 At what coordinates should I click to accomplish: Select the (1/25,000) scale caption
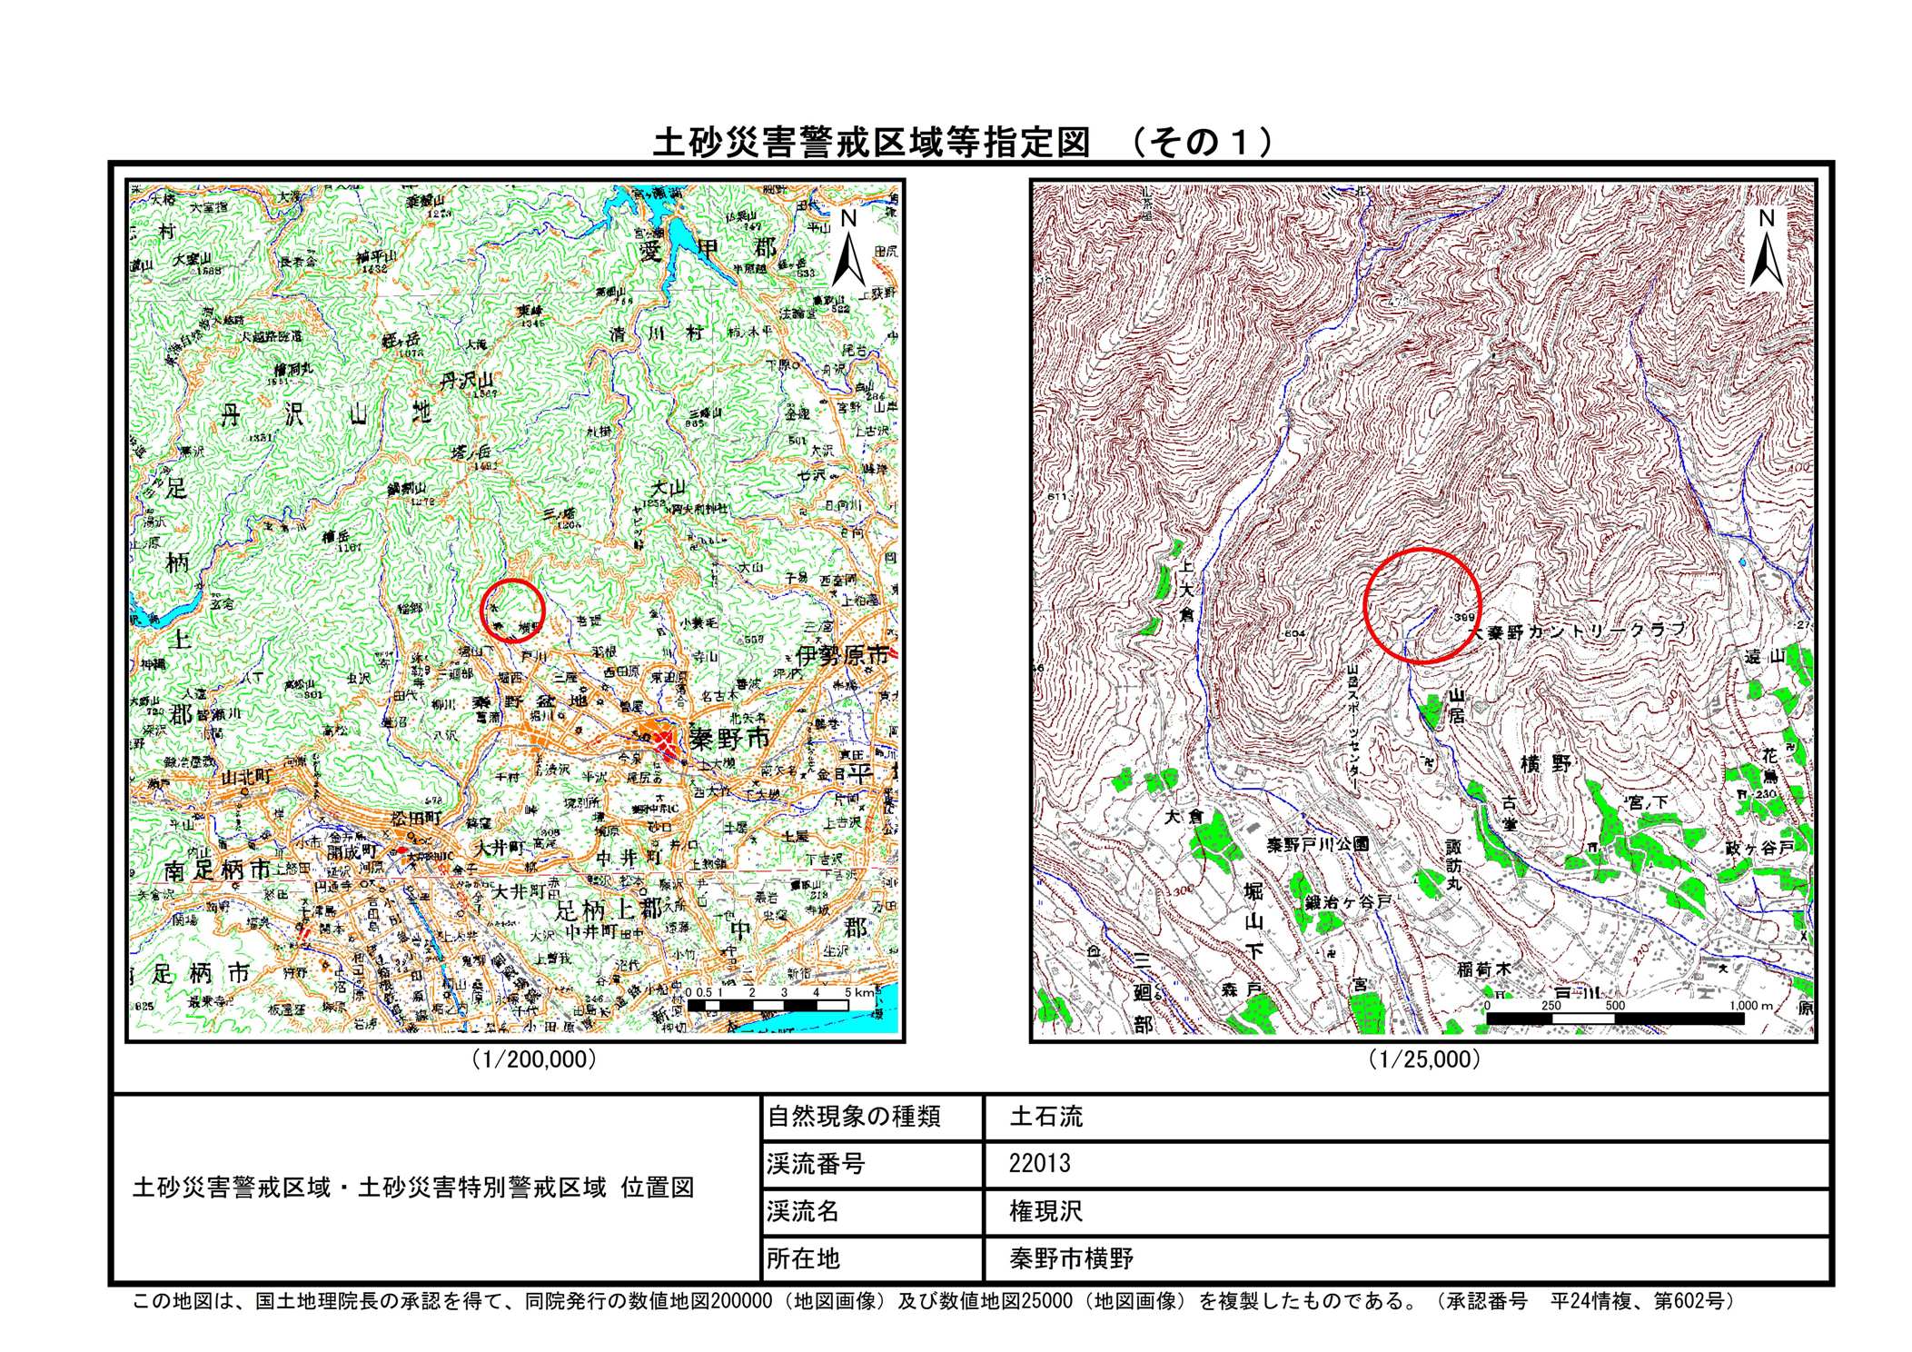point(1424,1059)
